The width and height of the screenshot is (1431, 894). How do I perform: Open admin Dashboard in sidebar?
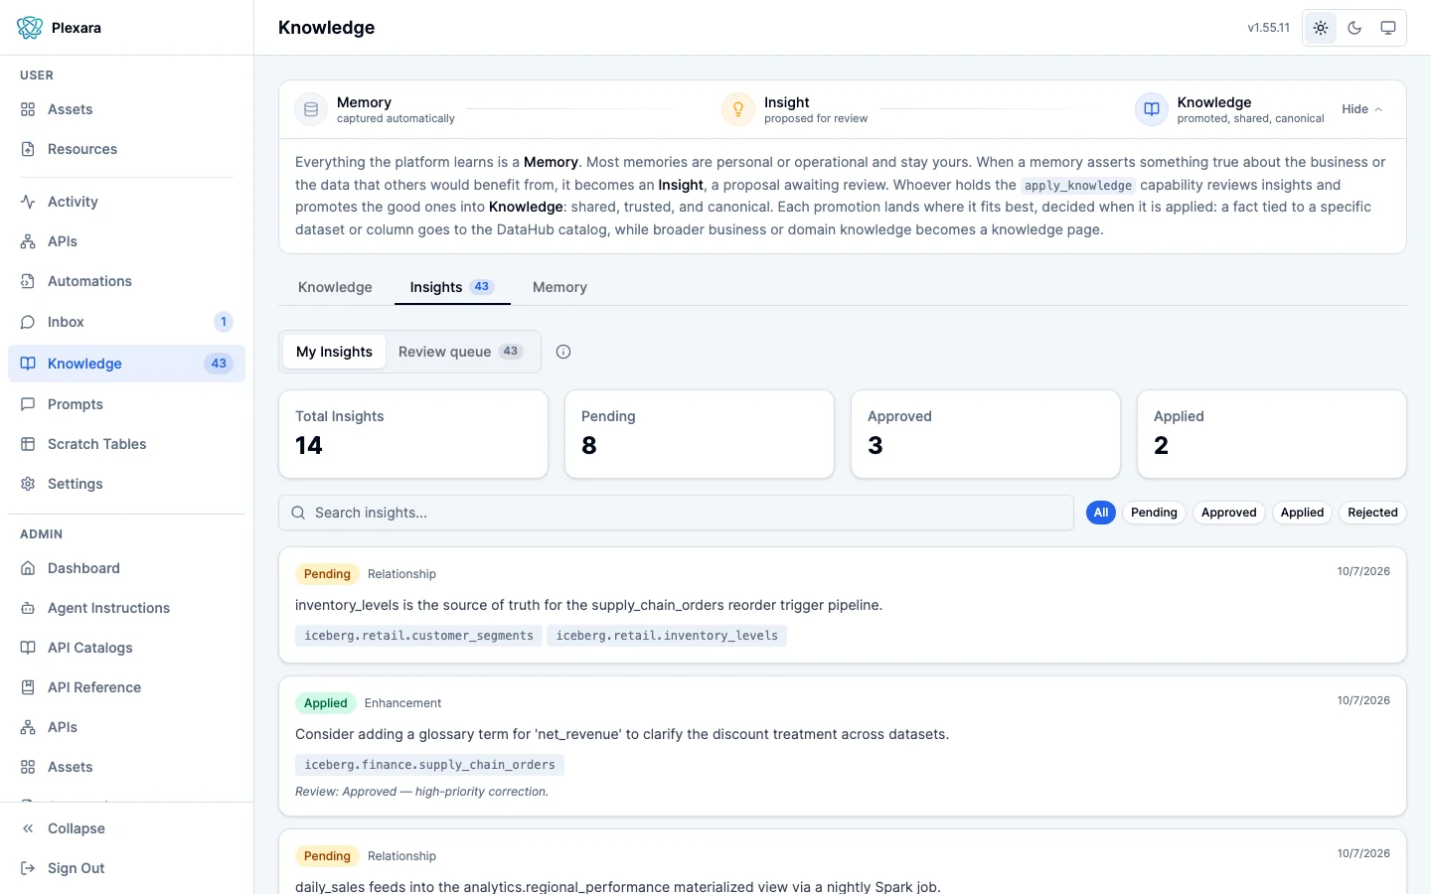coord(126,568)
